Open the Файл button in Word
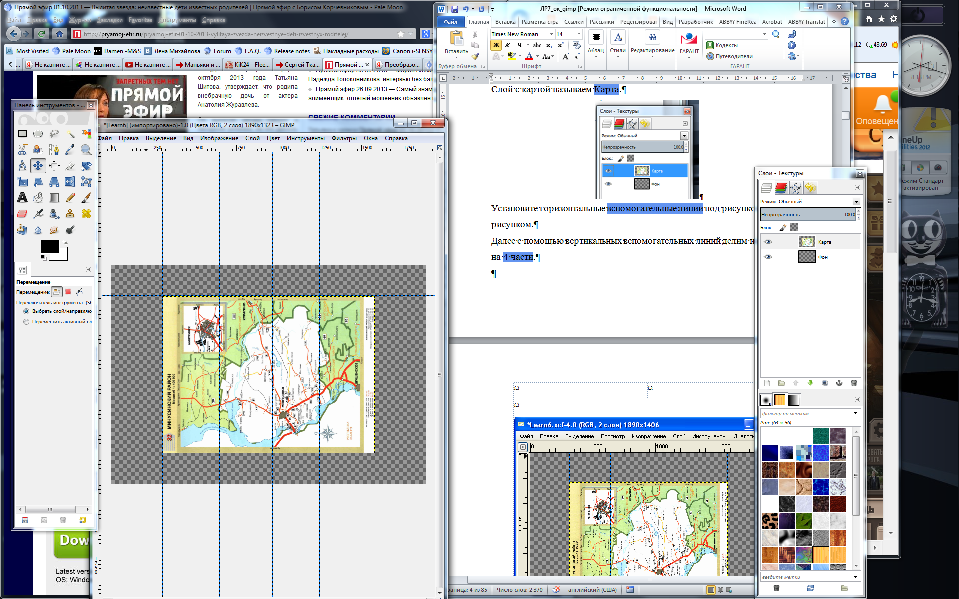This screenshot has width=959, height=599. coord(451,22)
